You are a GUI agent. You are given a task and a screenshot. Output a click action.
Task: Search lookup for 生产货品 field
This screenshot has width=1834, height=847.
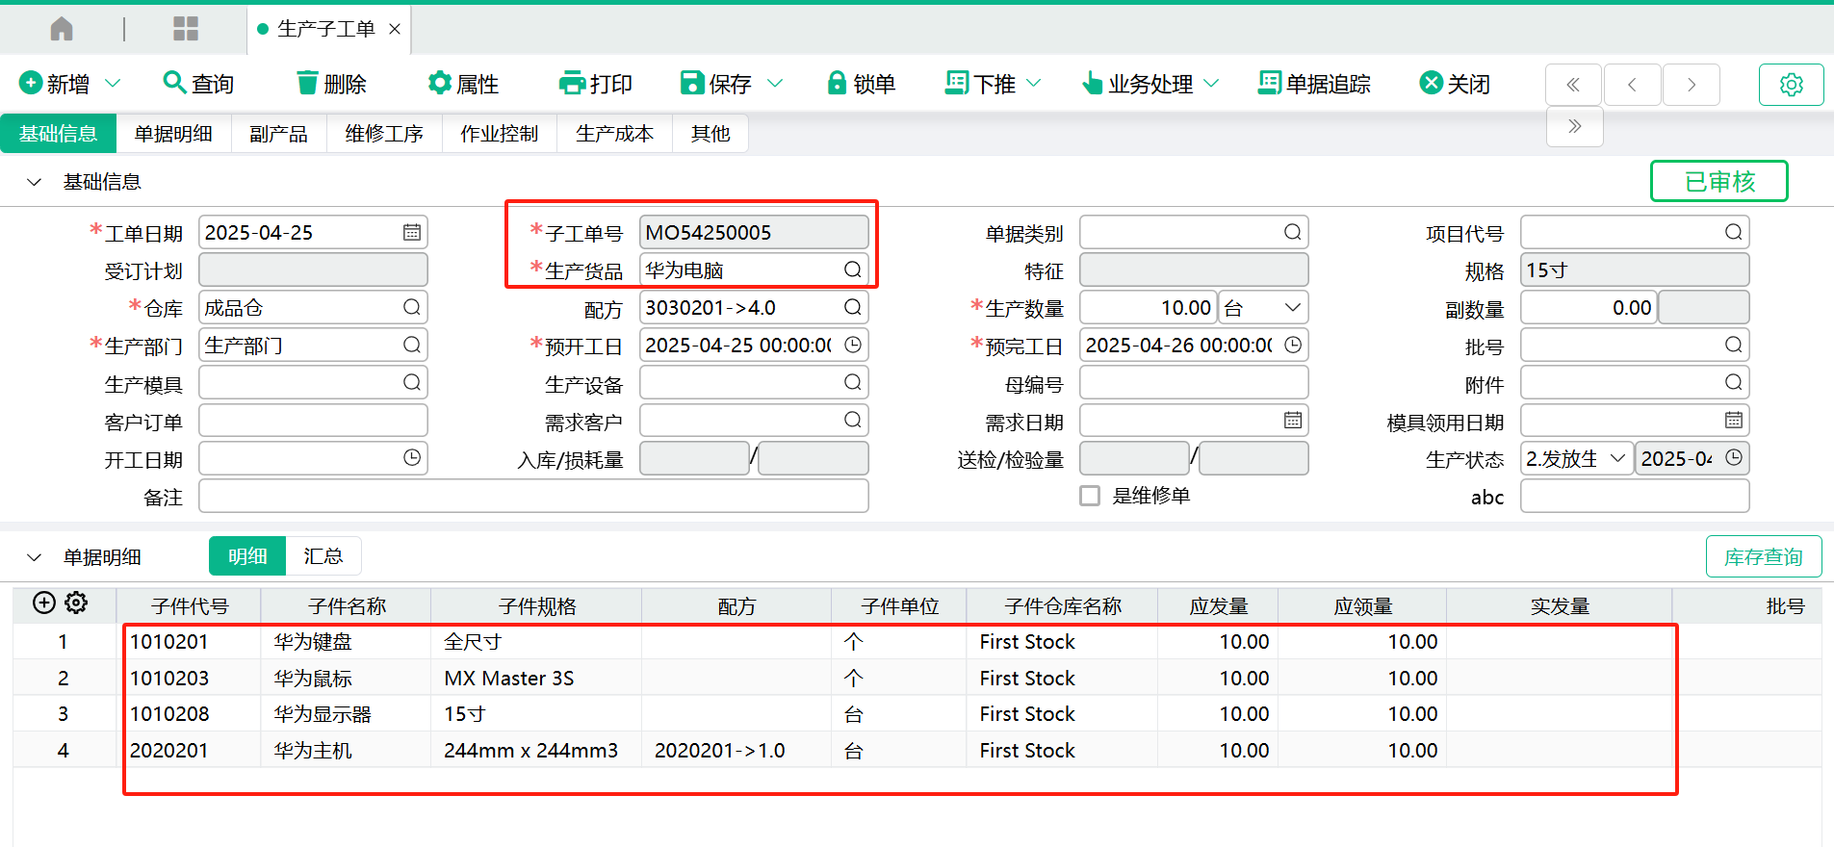[x=853, y=269]
